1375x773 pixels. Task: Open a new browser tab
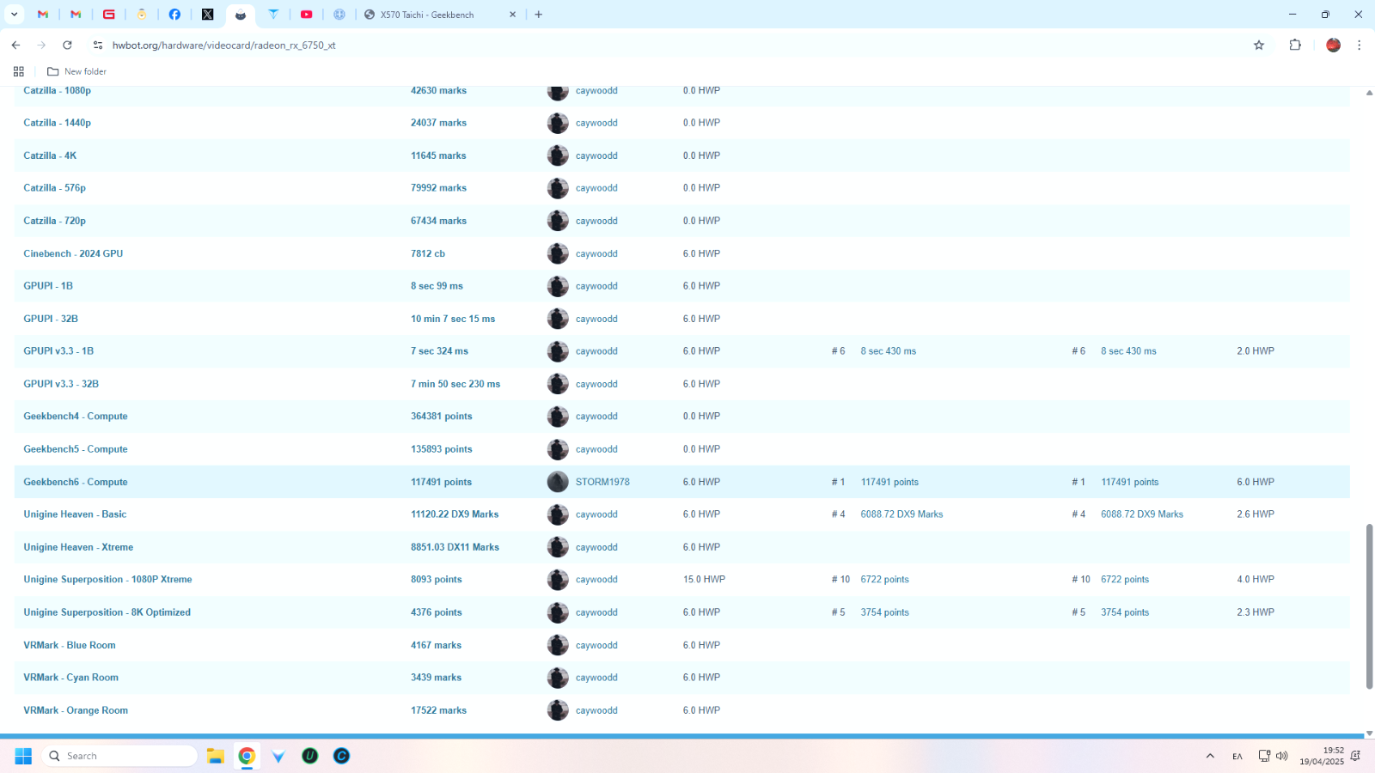(x=539, y=15)
